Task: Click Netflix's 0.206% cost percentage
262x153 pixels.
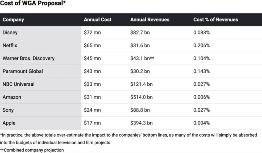Action: tap(201, 45)
